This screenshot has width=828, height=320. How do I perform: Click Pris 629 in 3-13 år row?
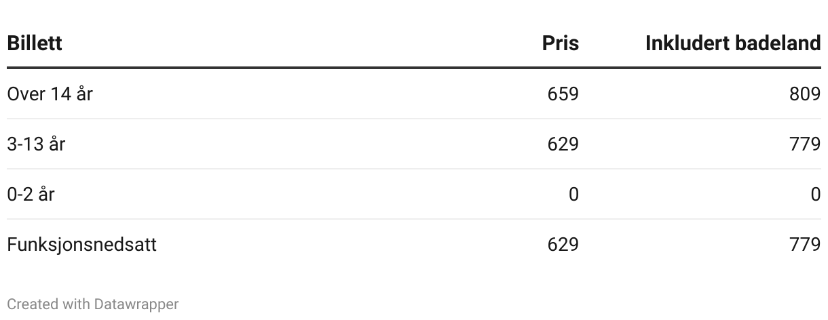click(x=563, y=144)
